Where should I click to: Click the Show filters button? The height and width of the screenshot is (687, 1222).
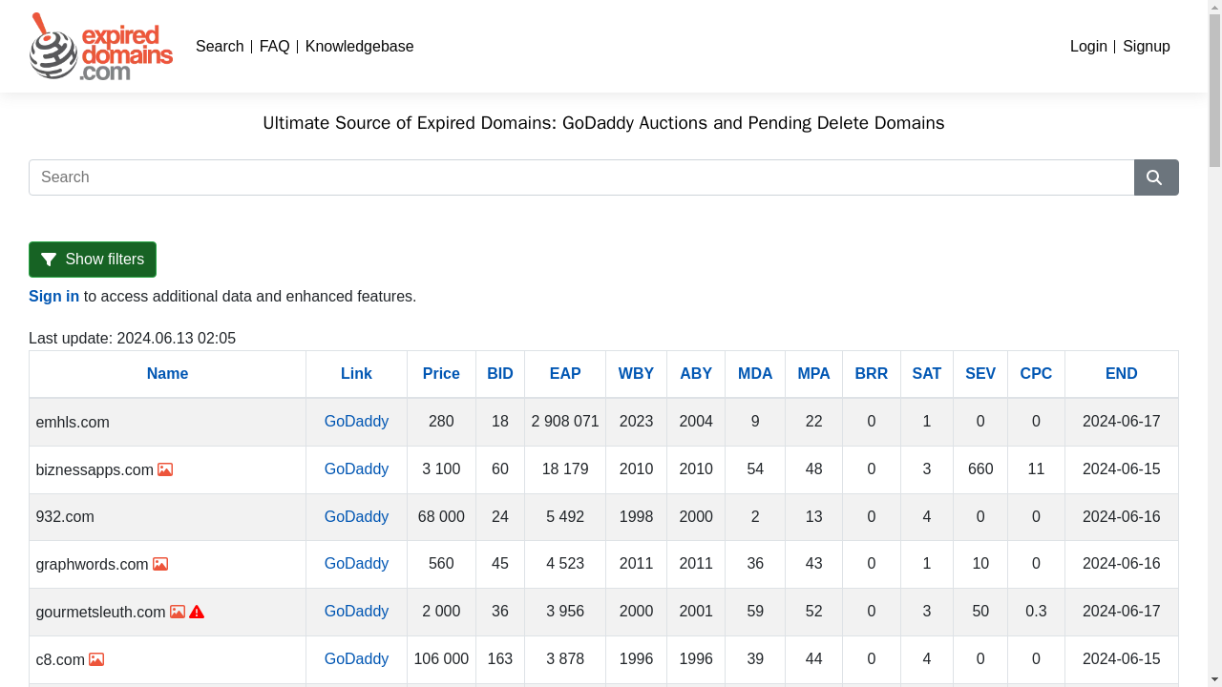pos(93,259)
